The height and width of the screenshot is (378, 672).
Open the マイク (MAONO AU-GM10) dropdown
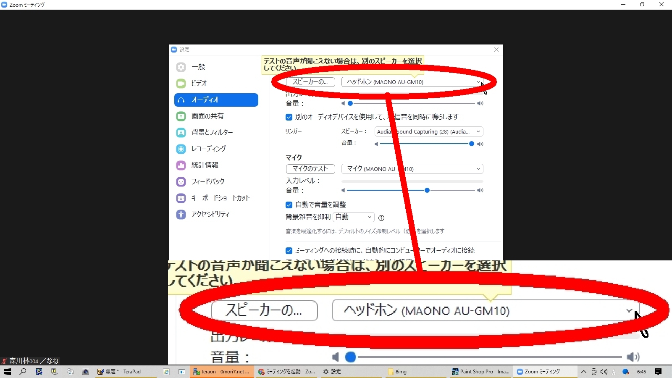click(x=412, y=169)
